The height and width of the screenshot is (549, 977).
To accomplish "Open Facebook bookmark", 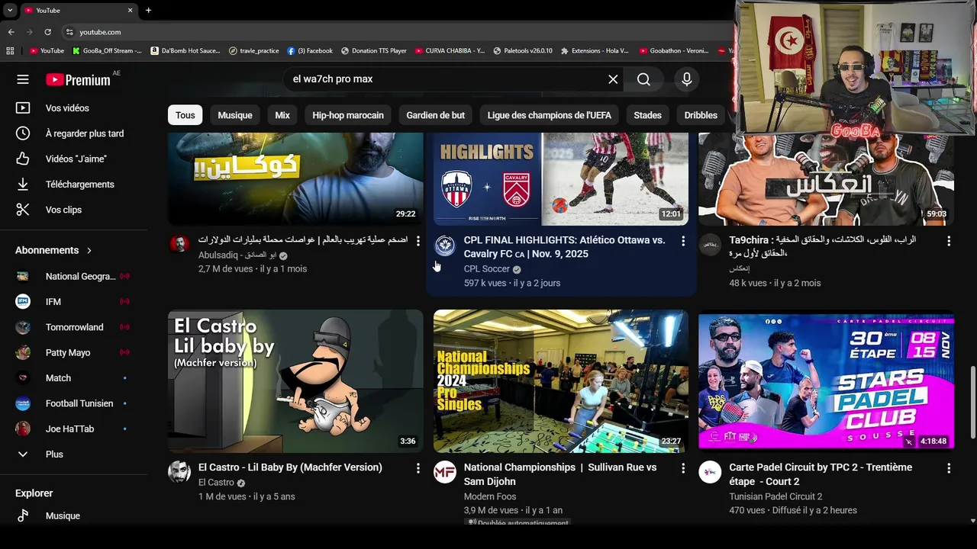I will (311, 51).
